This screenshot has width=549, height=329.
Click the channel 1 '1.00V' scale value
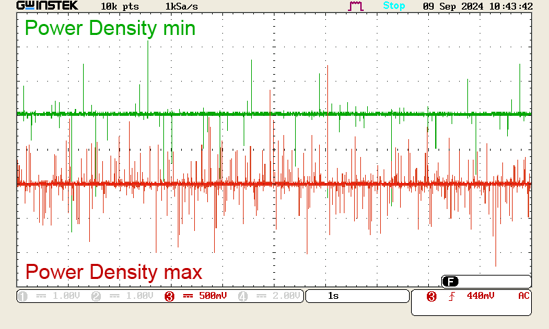(66, 296)
